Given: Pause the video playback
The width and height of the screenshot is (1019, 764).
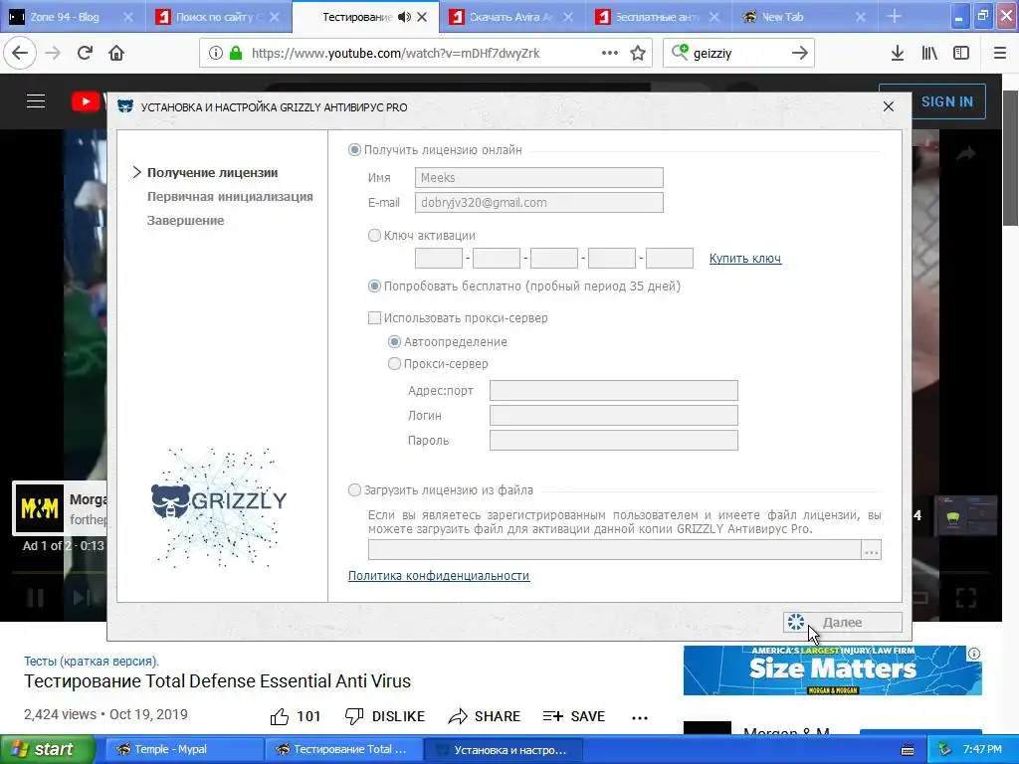Looking at the screenshot, I should (36, 597).
